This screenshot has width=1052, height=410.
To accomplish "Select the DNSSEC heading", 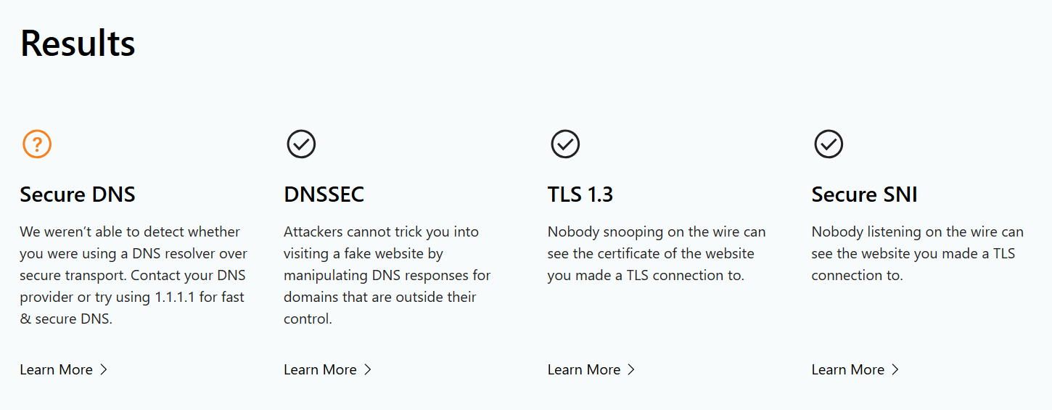I will (324, 194).
